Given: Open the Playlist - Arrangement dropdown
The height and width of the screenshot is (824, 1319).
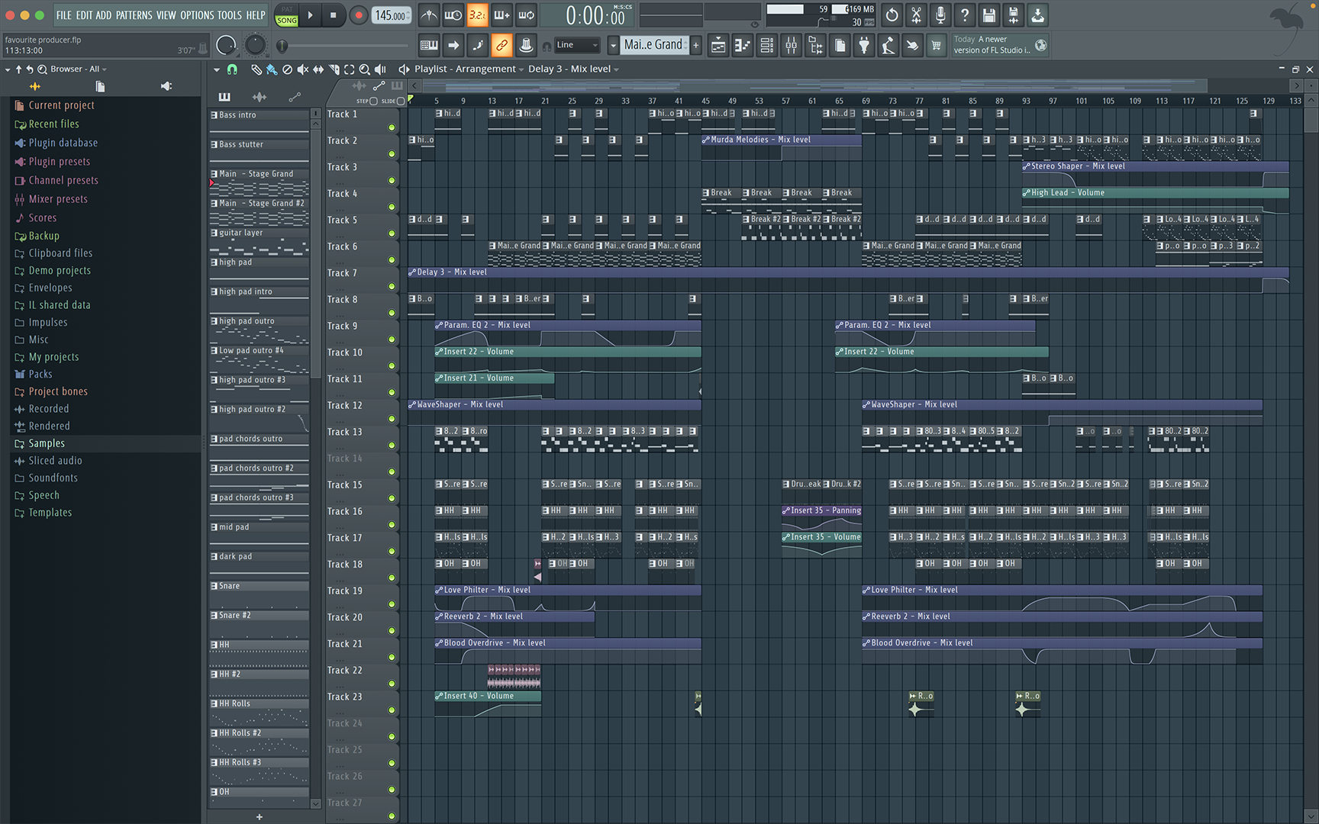Looking at the screenshot, I should (469, 69).
